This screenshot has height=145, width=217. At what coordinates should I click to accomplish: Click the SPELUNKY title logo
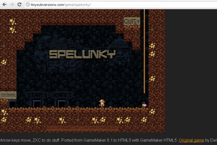(82, 54)
